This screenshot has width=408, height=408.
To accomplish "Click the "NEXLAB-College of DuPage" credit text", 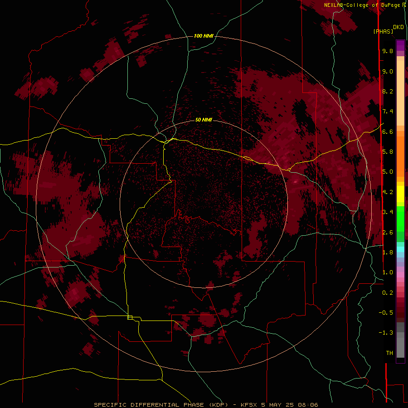I will point(362,5).
